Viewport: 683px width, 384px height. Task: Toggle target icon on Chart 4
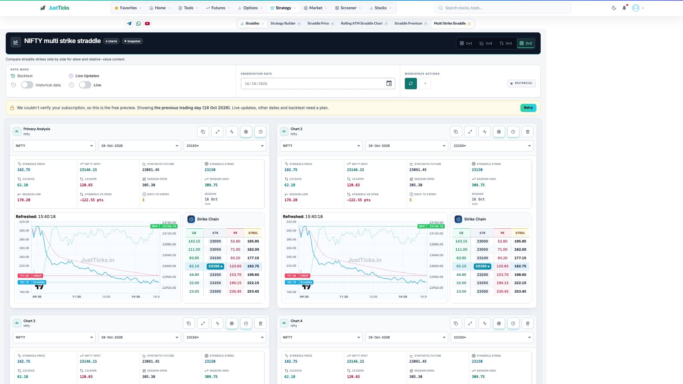(499, 323)
